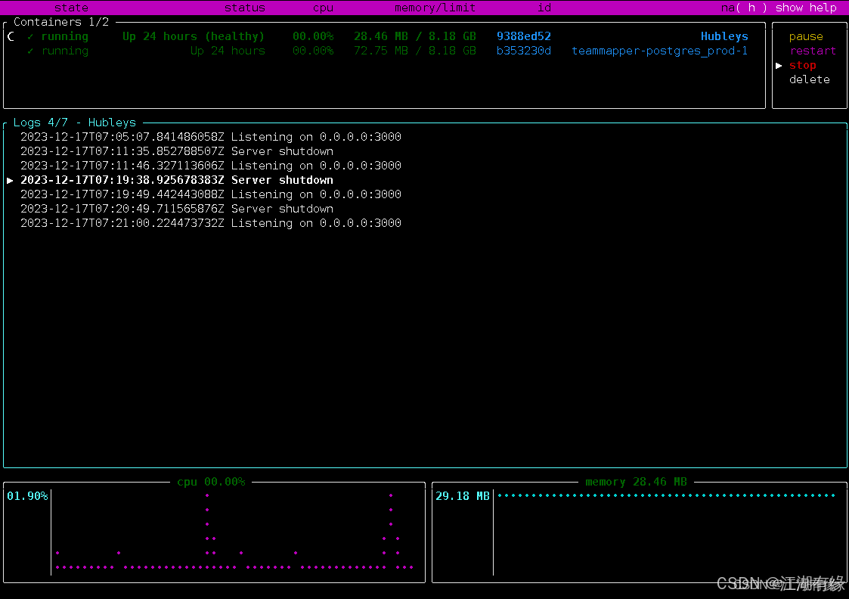Select the 07:19:38 Server shutdown log line
The image size is (849, 599).
[176, 180]
